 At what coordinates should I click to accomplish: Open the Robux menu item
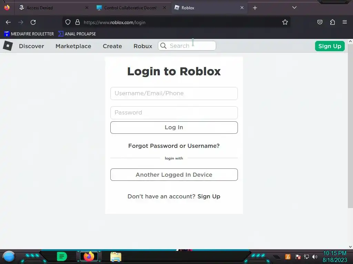click(143, 46)
